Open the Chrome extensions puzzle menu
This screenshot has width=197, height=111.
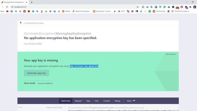coord(190,7)
